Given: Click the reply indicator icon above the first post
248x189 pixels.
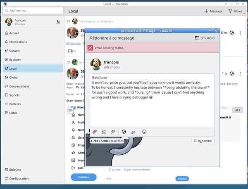Looking at the screenshot, I should 68,21.
